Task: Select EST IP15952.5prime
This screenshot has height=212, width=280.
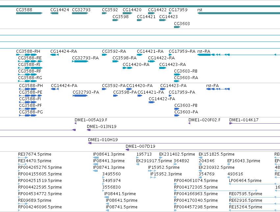Action: click(164, 167)
